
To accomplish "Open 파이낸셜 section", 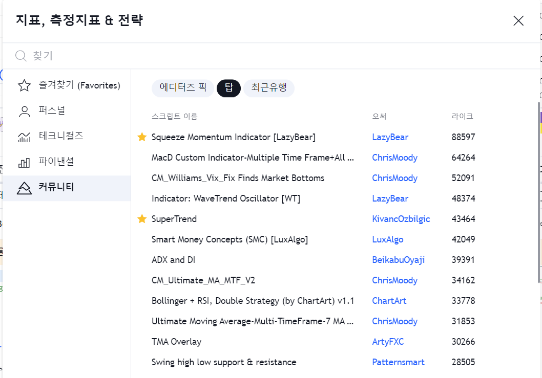I will click(67, 162).
